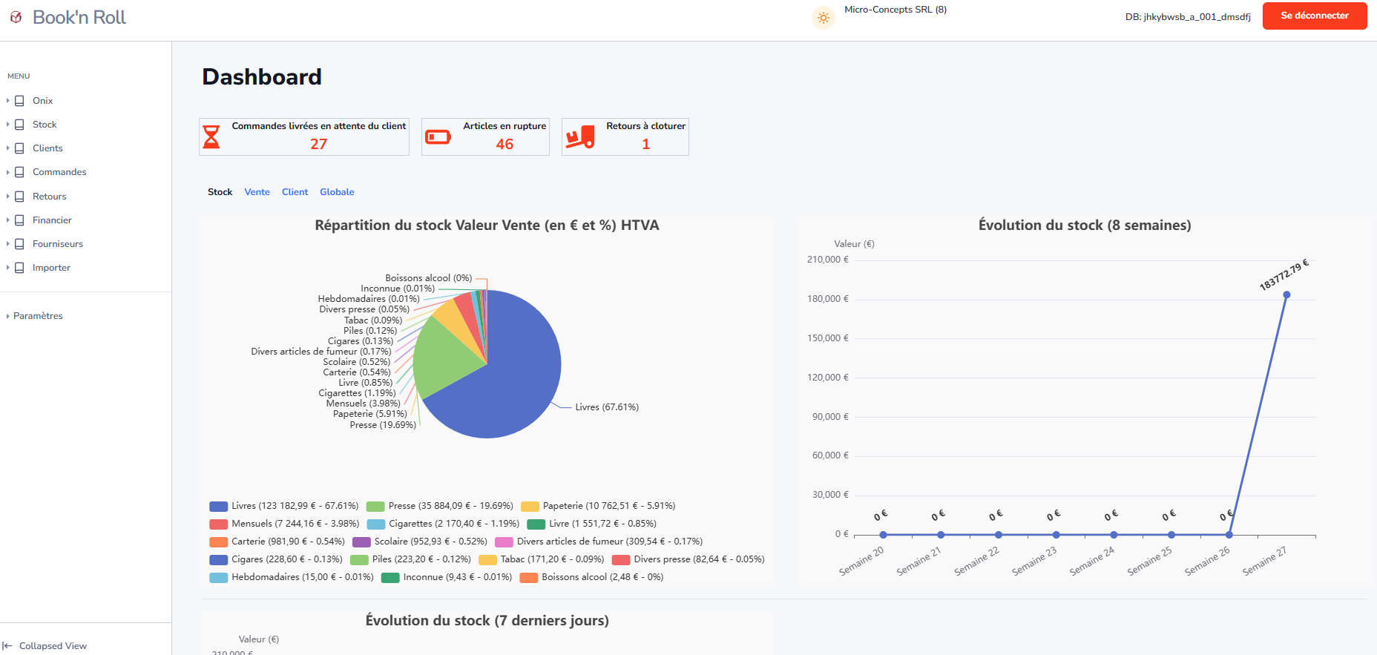Click the Papeterie yellow legend swatch
Viewport: 1377px width, 655px height.
(x=530, y=507)
